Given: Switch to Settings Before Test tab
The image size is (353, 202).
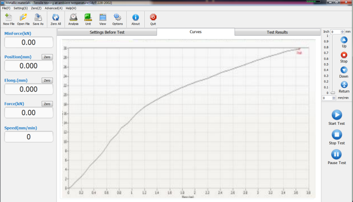Looking at the screenshot, I should coord(107,32).
